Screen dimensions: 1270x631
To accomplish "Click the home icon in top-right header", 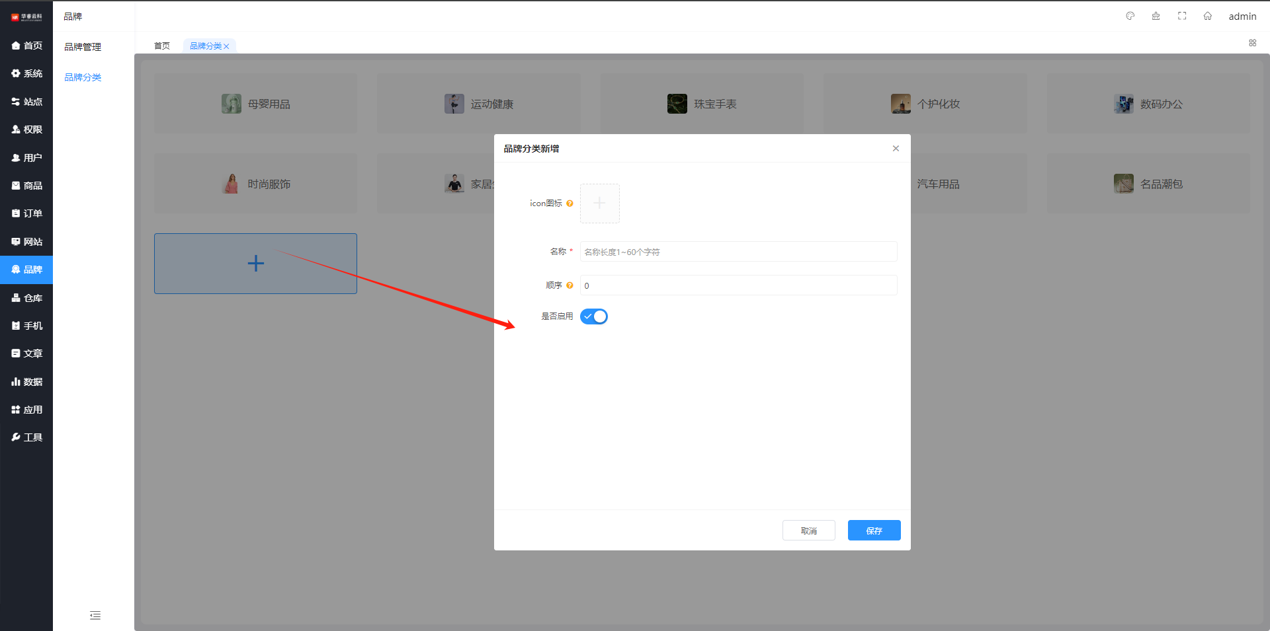I will pos(1208,16).
